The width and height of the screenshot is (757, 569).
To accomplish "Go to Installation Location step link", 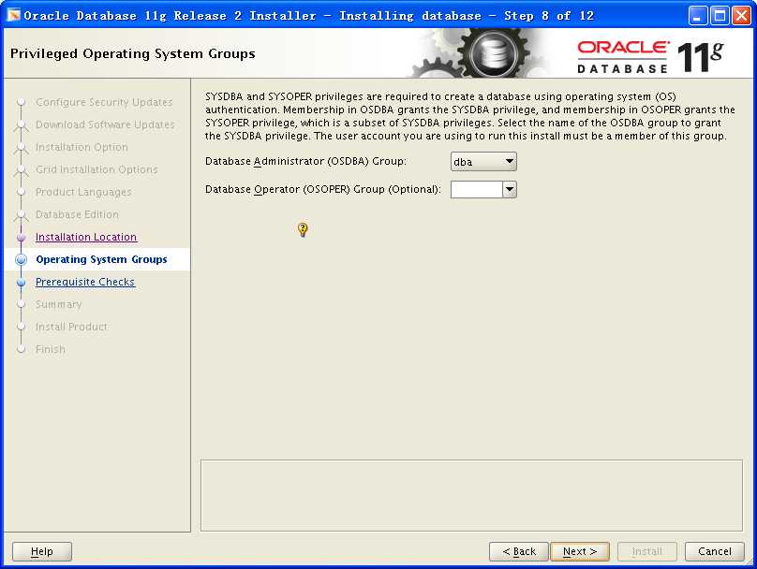I will click(x=86, y=237).
